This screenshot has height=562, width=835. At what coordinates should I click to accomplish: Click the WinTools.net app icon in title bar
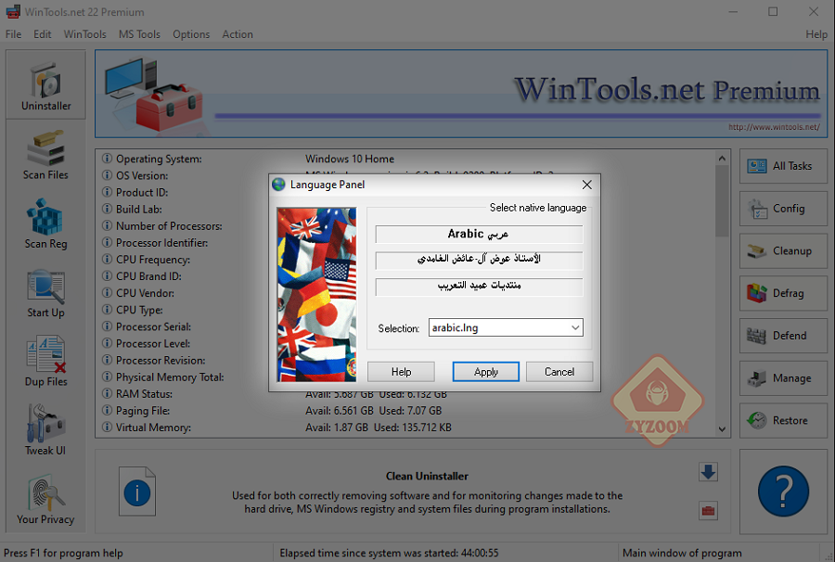coord(13,12)
